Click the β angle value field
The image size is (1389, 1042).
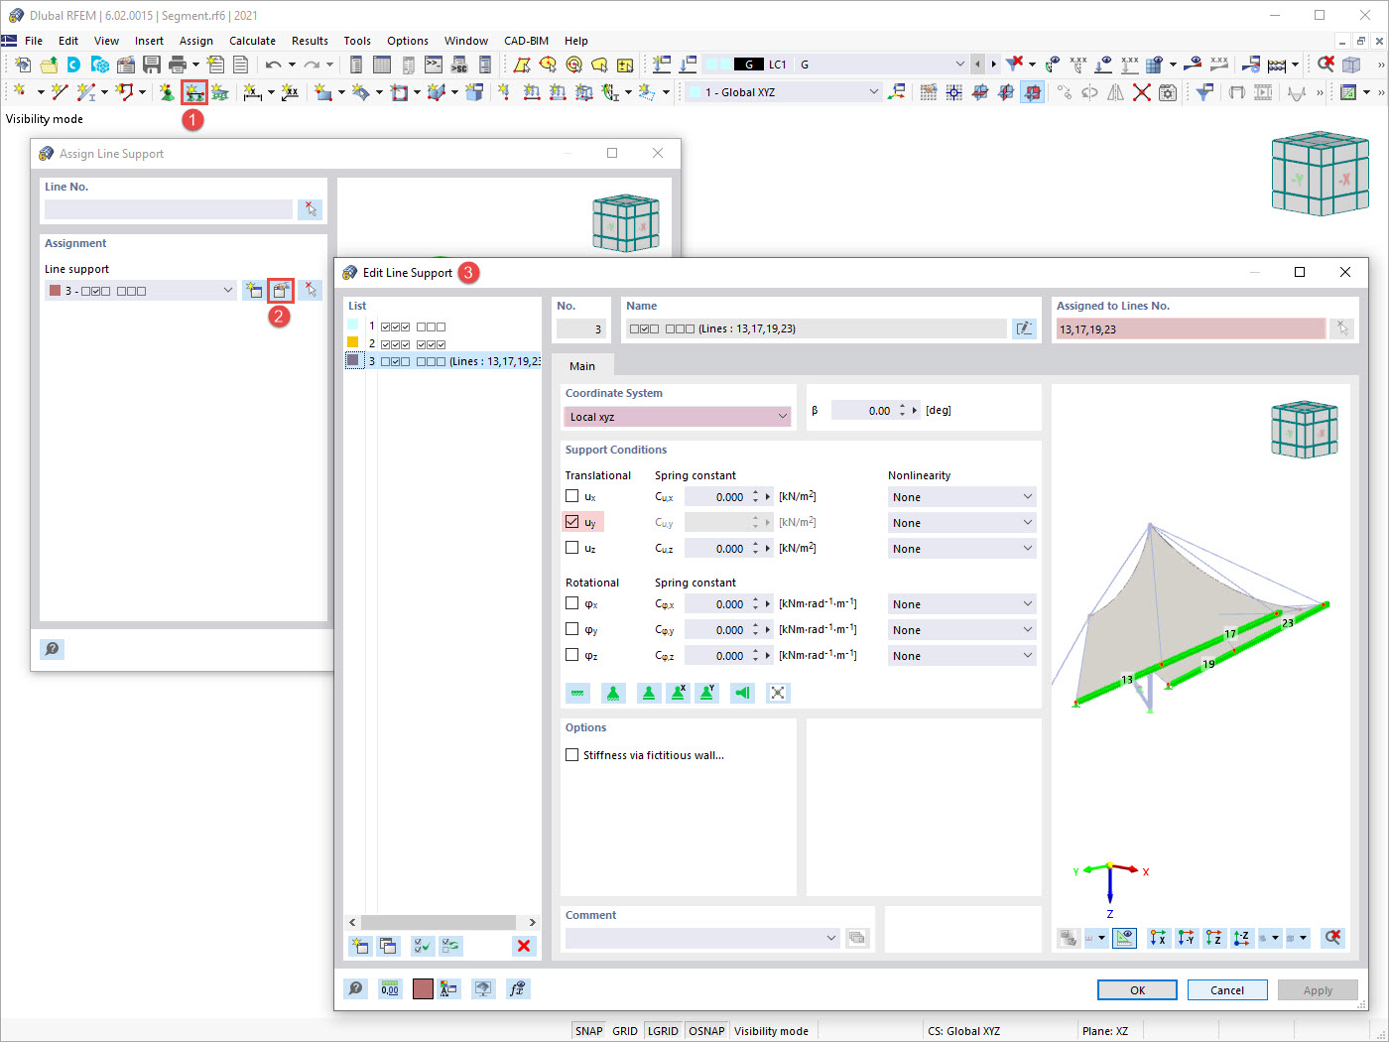point(864,410)
